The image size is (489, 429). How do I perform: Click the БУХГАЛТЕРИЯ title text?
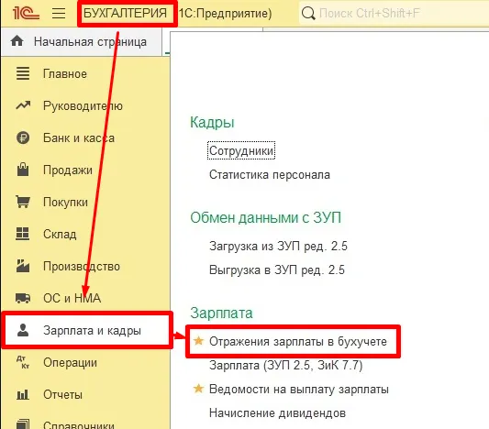pyautogui.click(x=126, y=13)
